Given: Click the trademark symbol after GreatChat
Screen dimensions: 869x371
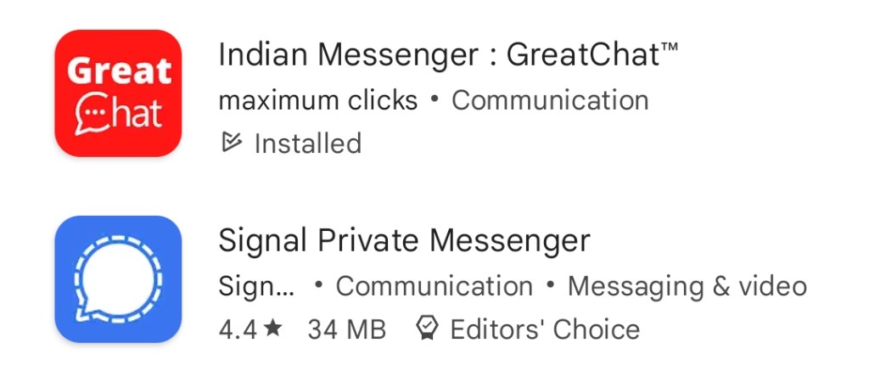Looking at the screenshot, I should coord(670,48).
